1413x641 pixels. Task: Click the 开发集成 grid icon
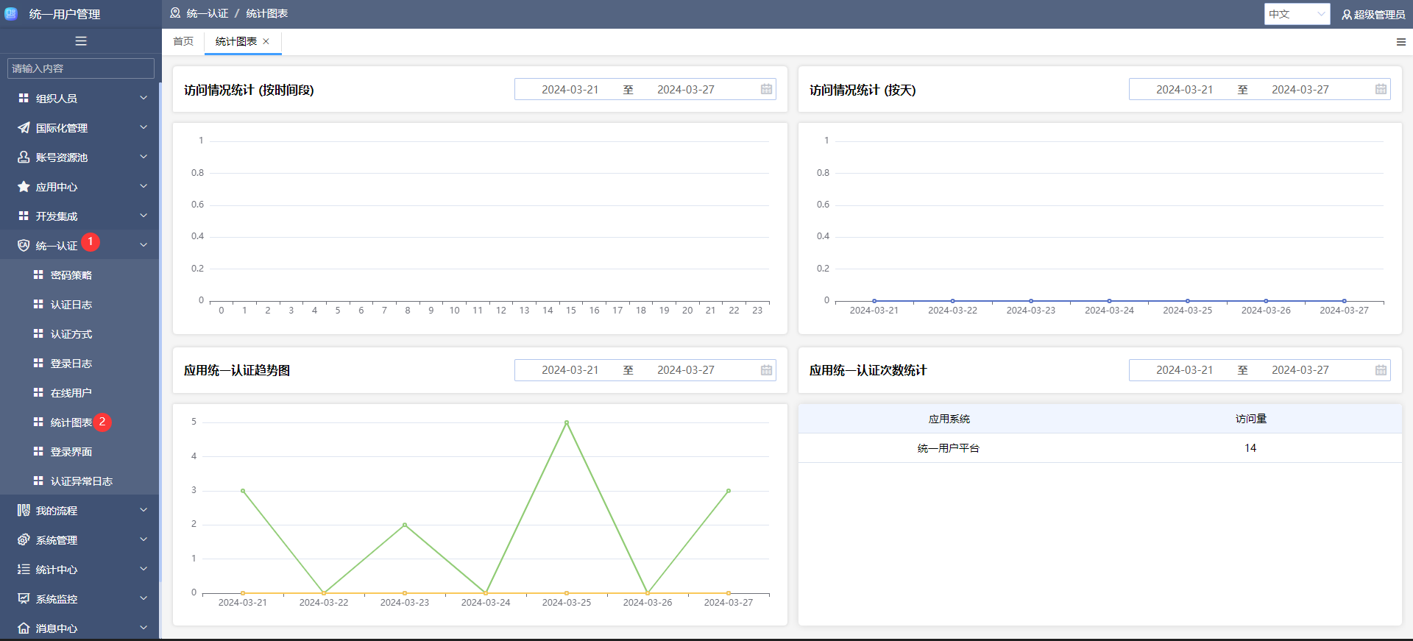point(24,216)
